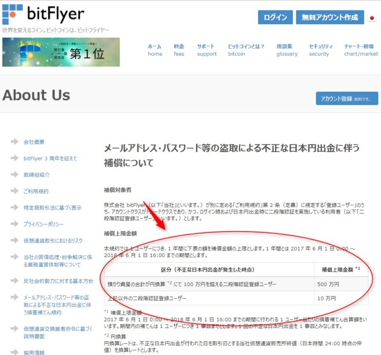The width and height of the screenshot is (381, 355).
Task: Click the 区分 table column header
Action: pos(209,269)
